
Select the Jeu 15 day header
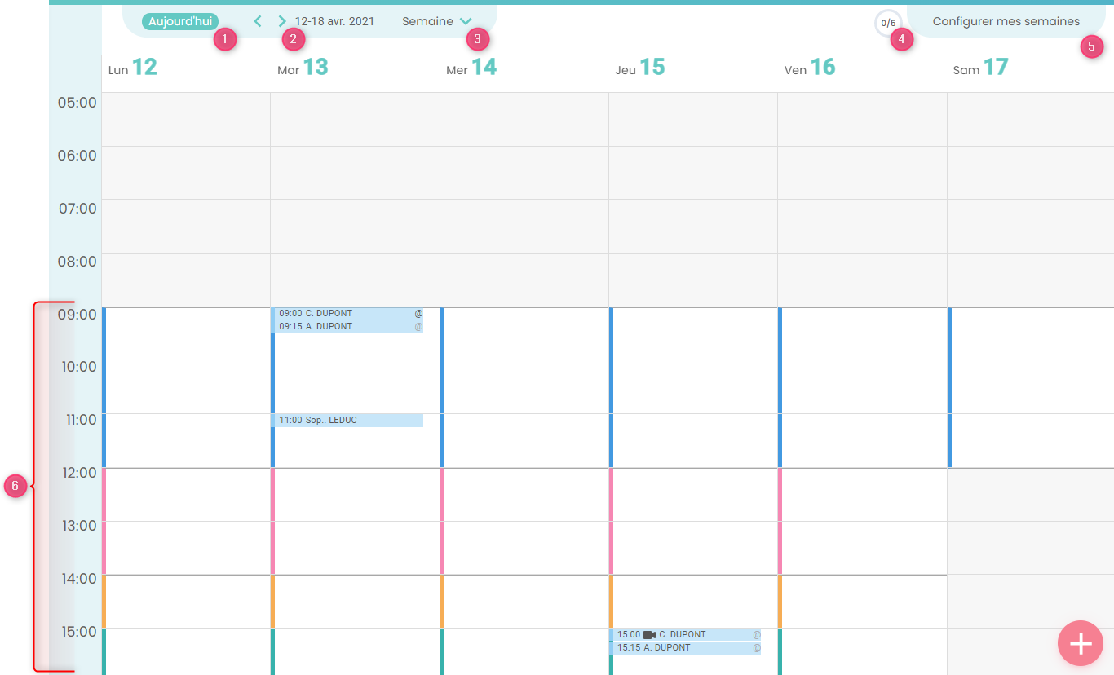pyautogui.click(x=640, y=68)
